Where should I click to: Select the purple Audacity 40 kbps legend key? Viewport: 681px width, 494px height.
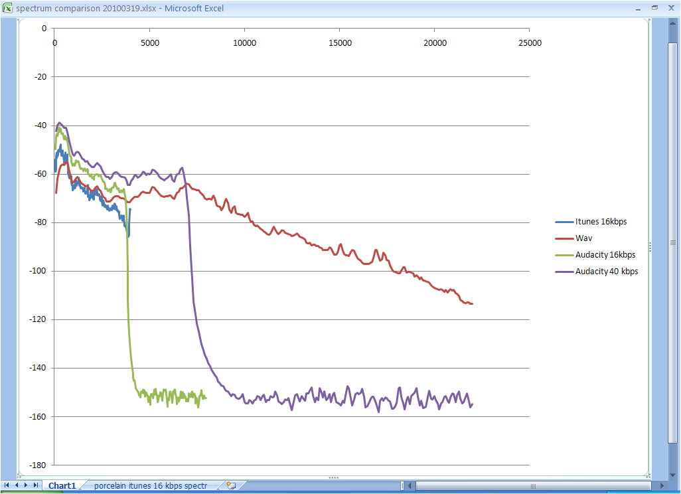[564, 272]
